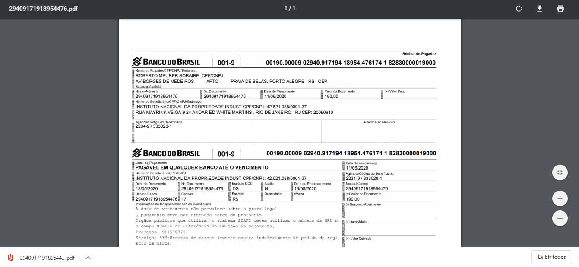Image resolution: width=579 pixels, height=267 pixels.
Task: Fit the page to the window
Action: (560, 173)
